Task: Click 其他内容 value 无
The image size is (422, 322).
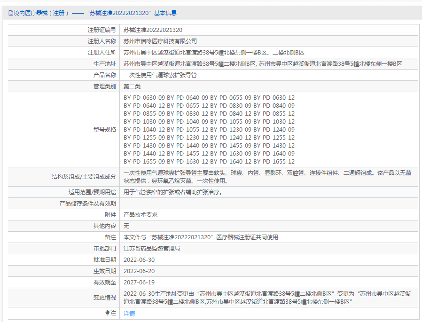Action: [x=126, y=226]
